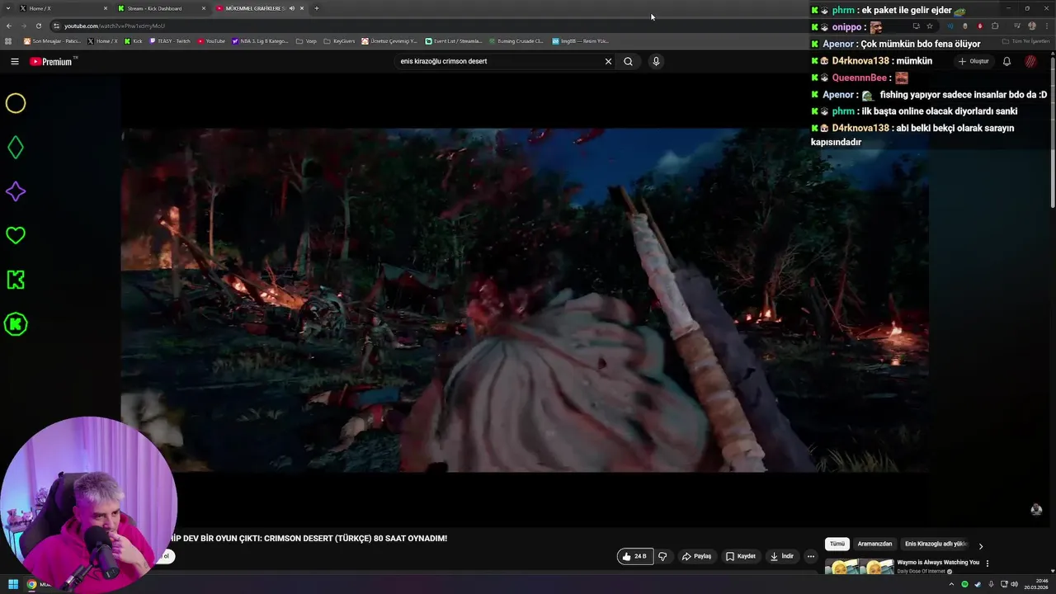
Task: Open the Chrome three-dot menu
Action: click(x=1047, y=26)
